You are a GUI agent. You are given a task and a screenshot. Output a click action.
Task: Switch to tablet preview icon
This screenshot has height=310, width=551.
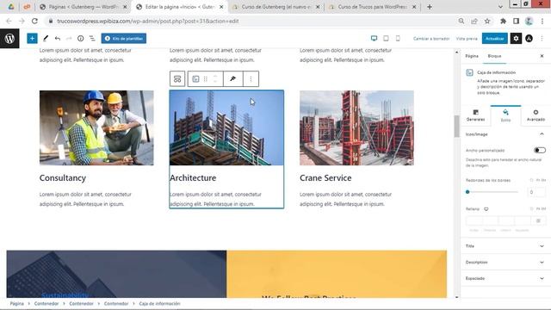386,38
